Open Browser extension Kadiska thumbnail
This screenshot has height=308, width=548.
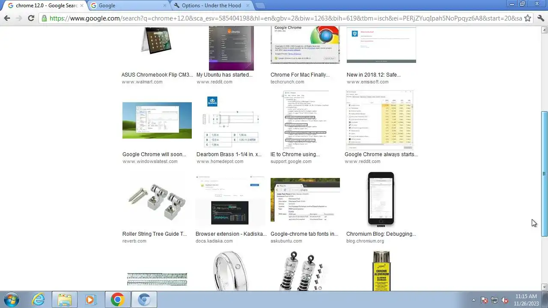pyautogui.click(x=230, y=200)
